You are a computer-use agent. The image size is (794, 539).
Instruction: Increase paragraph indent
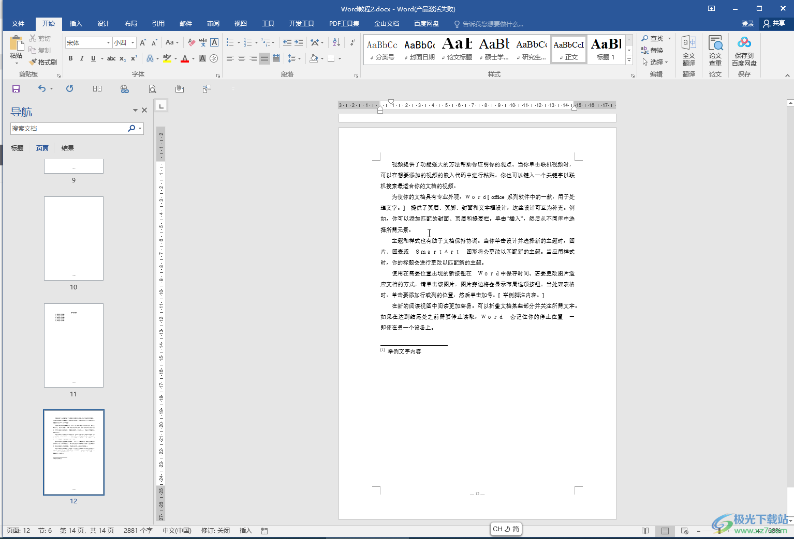click(299, 42)
